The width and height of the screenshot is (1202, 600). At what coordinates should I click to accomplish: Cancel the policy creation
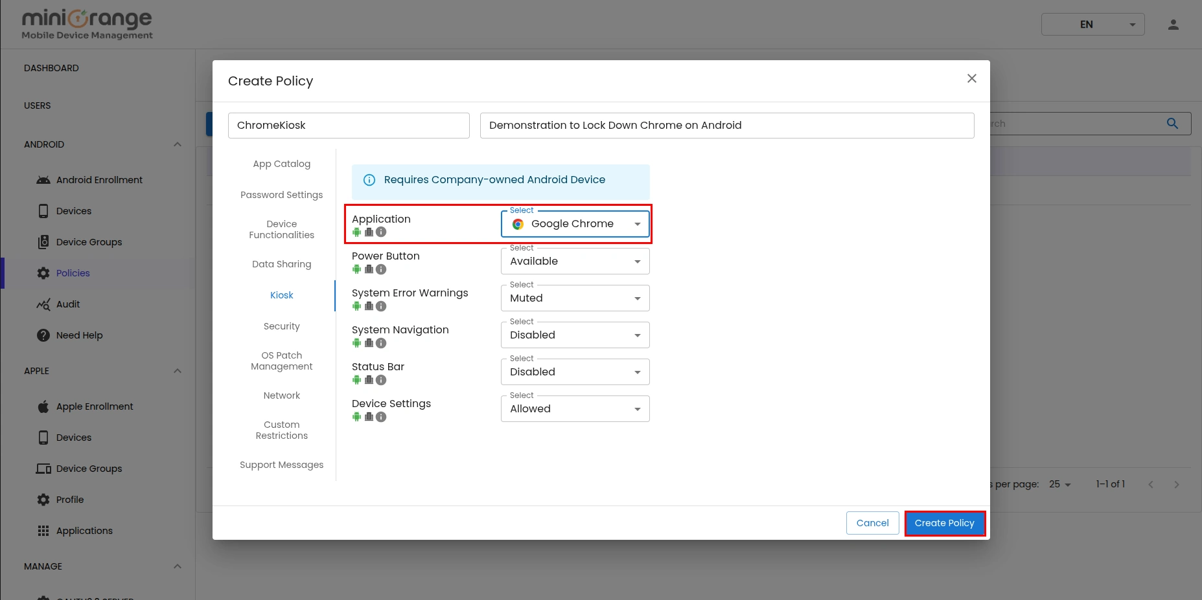[x=872, y=523]
